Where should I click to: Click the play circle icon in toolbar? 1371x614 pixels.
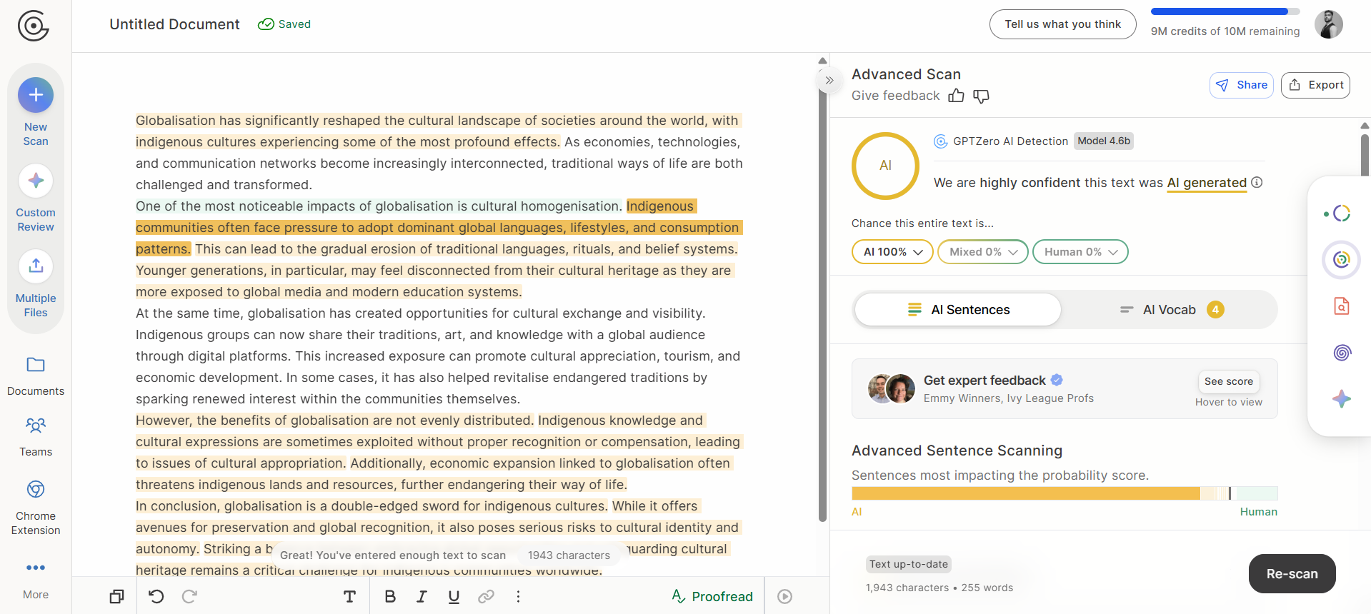784,596
